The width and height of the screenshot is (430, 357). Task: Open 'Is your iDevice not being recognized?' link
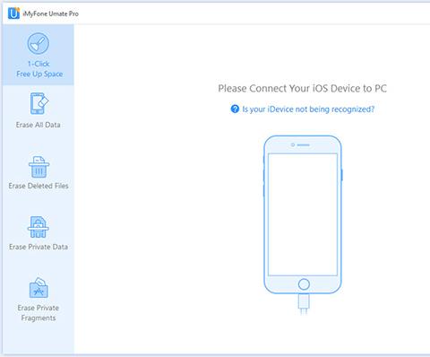tap(308, 109)
